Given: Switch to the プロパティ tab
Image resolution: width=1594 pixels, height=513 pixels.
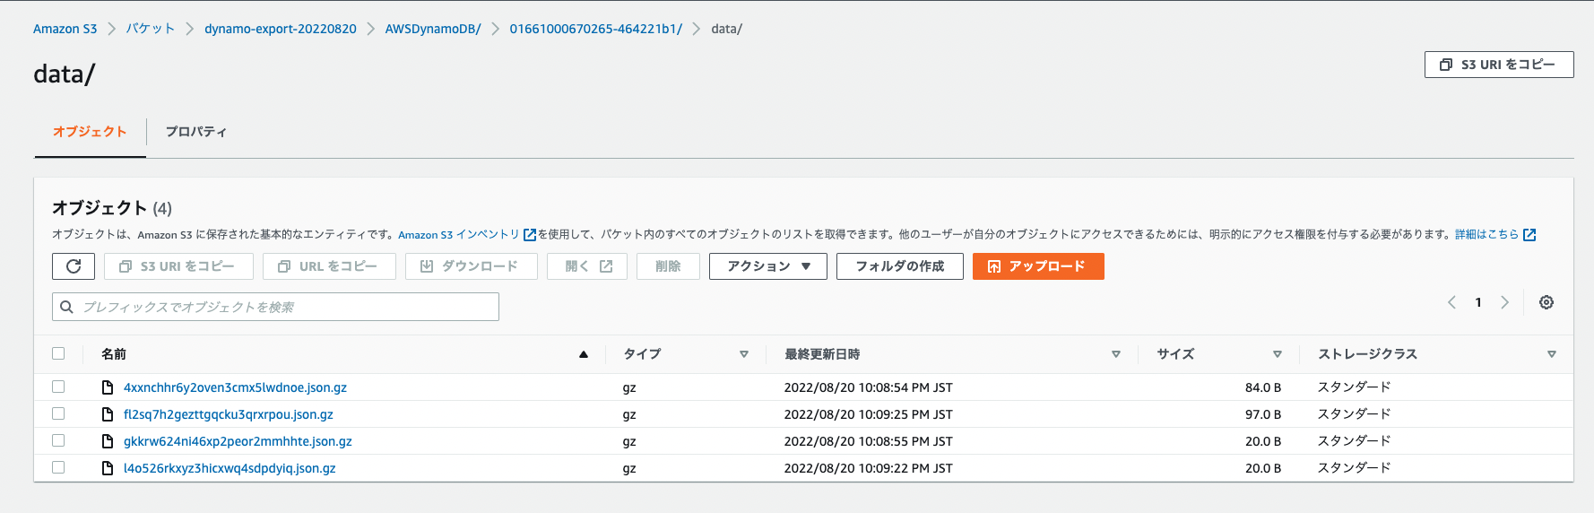Looking at the screenshot, I should 196,132.
